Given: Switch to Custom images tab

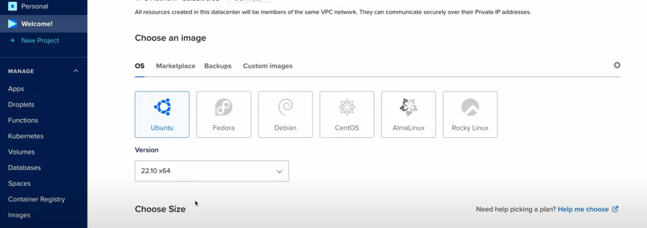Looking at the screenshot, I should (268, 66).
